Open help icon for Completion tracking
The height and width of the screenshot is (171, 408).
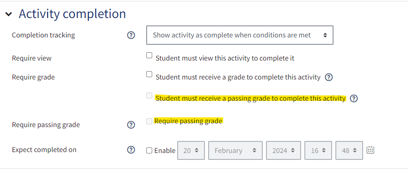[x=131, y=35]
